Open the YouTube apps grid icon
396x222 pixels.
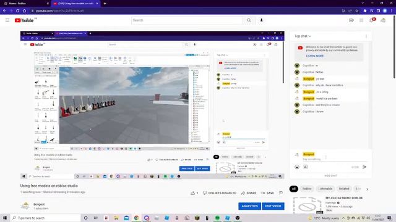tap(361, 20)
